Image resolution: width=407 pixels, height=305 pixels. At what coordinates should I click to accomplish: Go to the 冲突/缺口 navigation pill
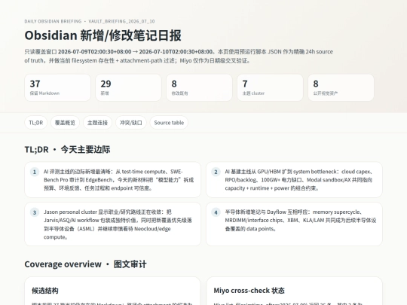pos(131,123)
